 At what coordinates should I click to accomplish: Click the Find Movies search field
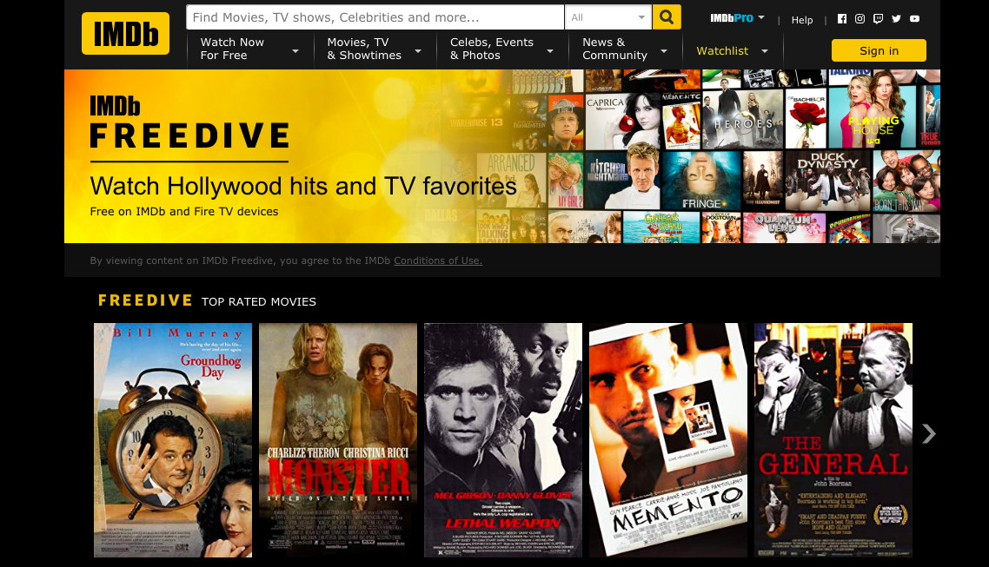tap(375, 17)
